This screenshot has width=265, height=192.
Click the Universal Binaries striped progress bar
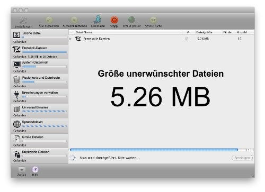(45, 111)
